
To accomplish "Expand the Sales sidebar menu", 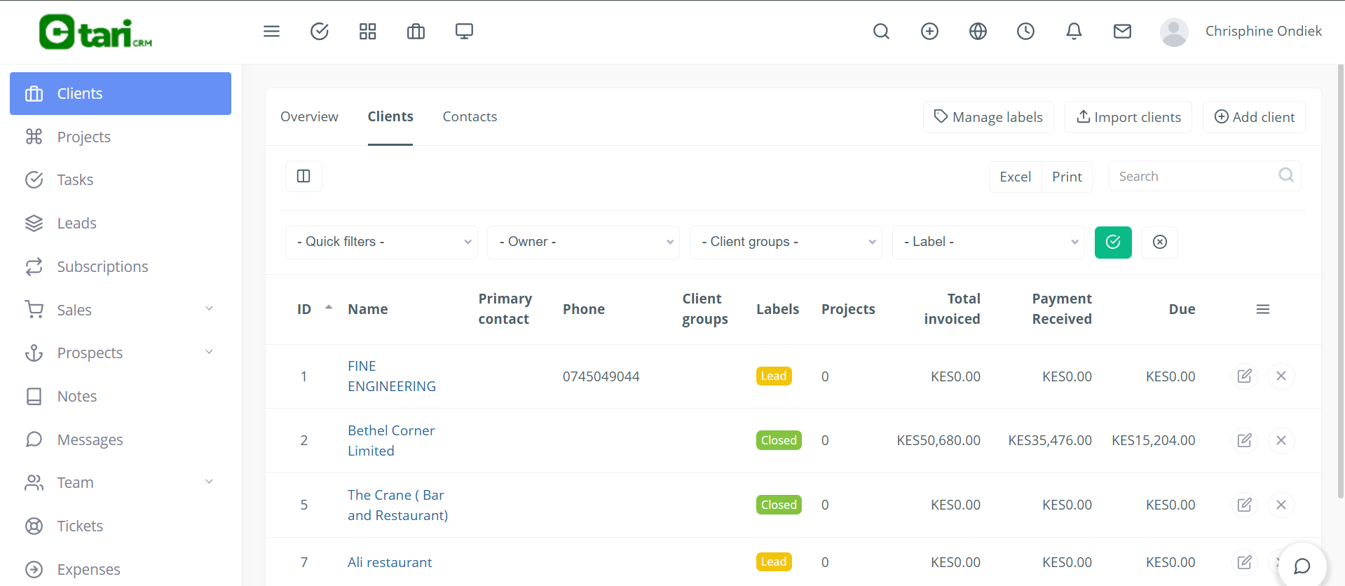I will [x=121, y=310].
